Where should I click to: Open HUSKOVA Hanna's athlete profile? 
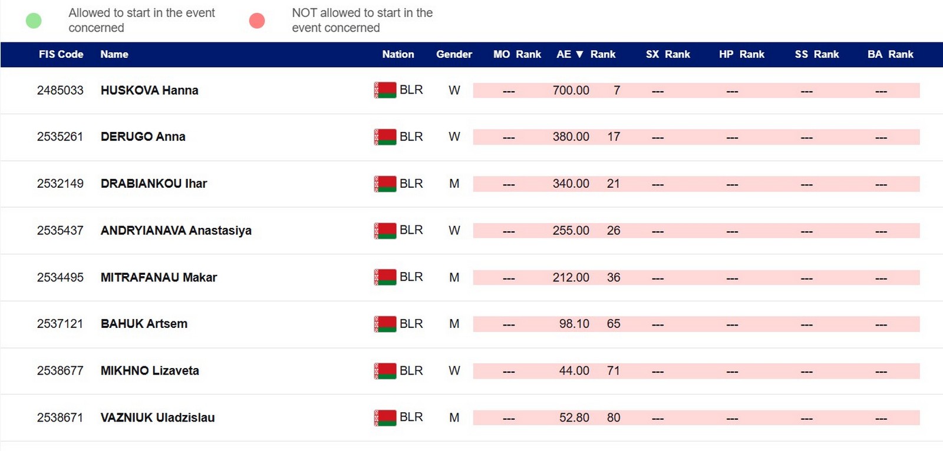(x=149, y=90)
